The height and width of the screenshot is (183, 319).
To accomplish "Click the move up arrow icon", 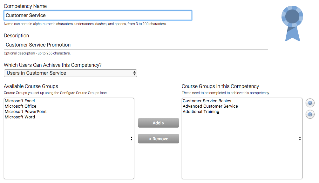I will pyautogui.click(x=310, y=103).
